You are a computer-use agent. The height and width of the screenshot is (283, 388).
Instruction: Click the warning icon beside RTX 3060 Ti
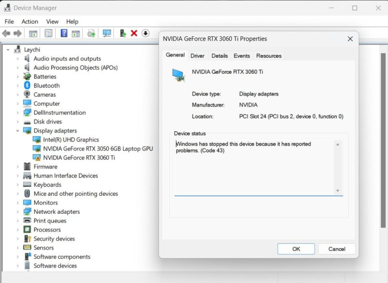click(37, 157)
